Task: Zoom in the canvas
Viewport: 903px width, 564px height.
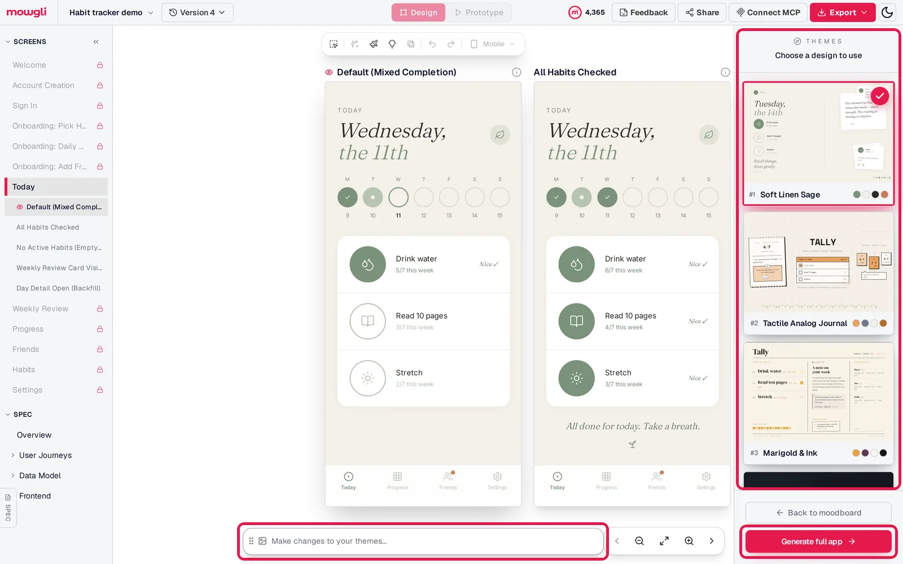Action: (689, 541)
